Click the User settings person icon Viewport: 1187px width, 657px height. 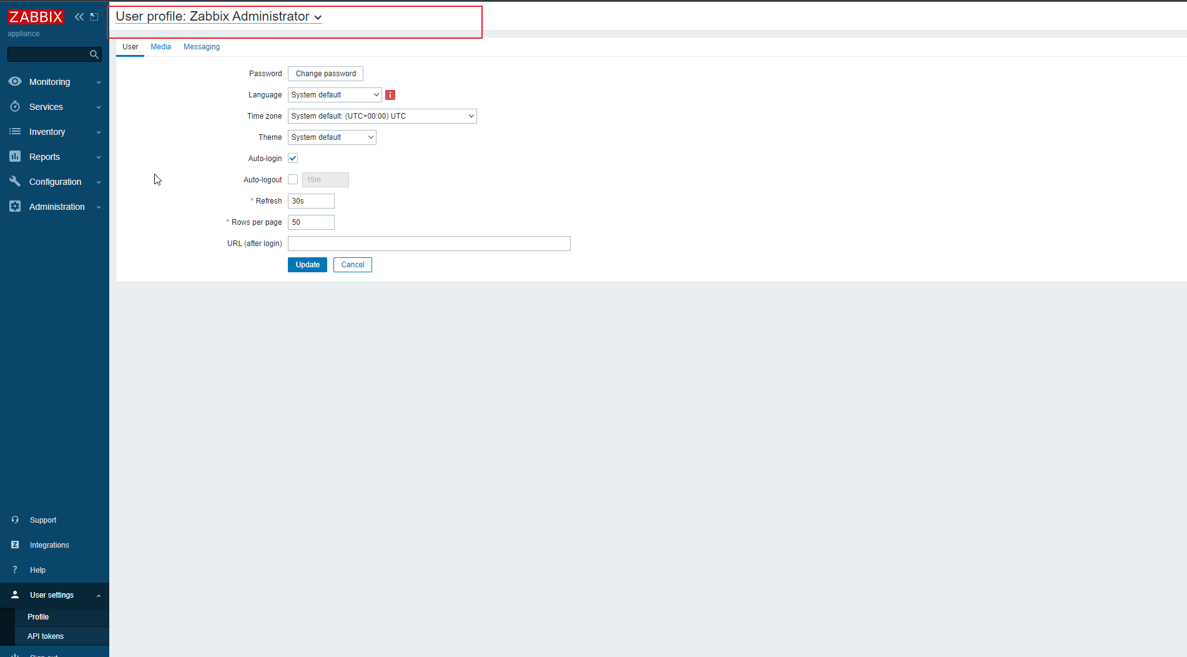[x=15, y=595]
